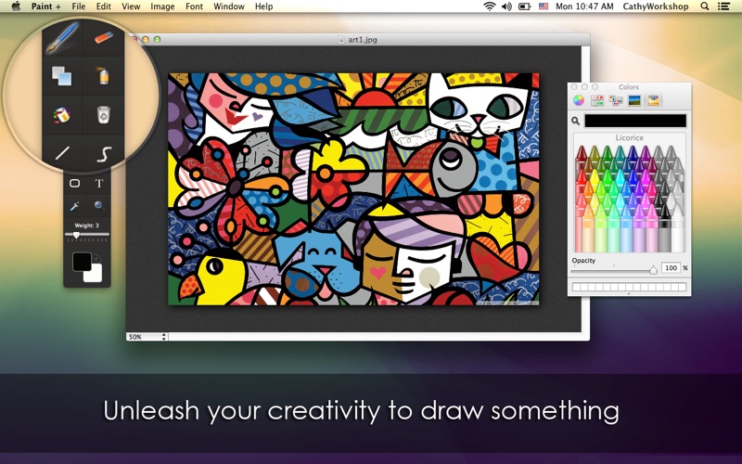This screenshot has height=464, width=742.
Task: Select the Curve line tool
Action: pos(104,154)
